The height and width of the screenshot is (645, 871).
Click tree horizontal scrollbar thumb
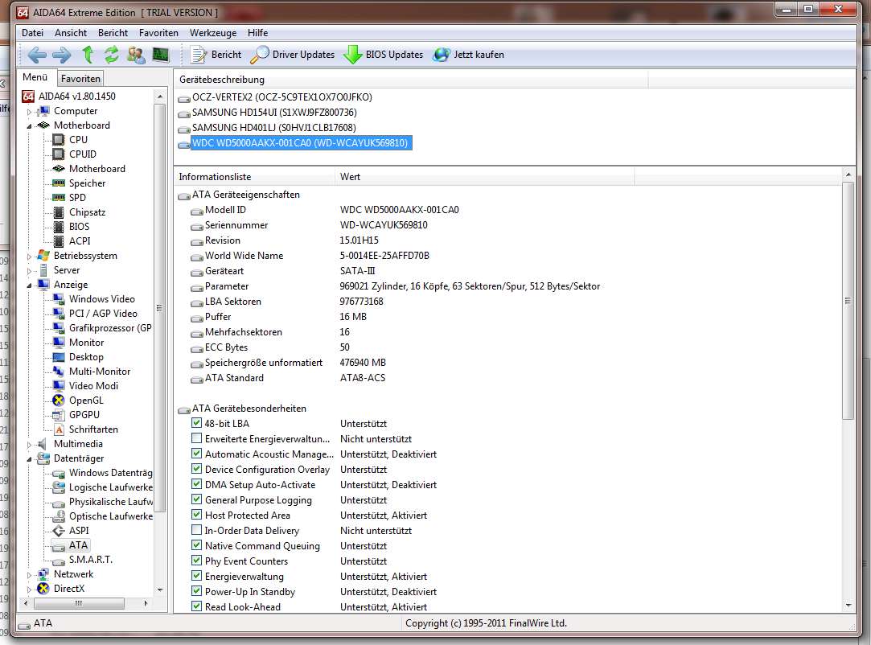pyautogui.click(x=79, y=603)
